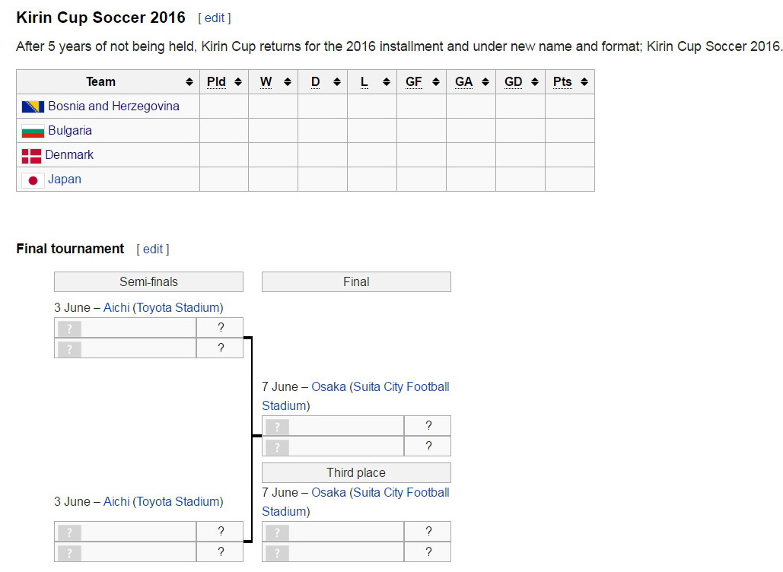The image size is (783, 572).
Task: Click the Japan flag icon
Action: click(x=33, y=180)
